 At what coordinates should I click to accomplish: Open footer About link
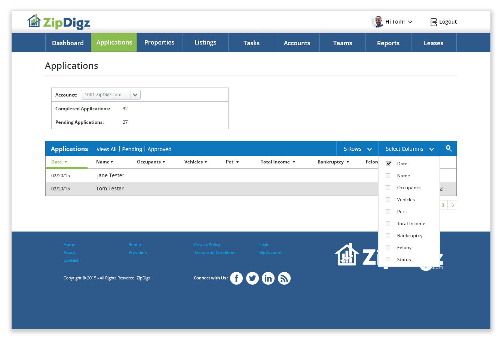tap(69, 252)
